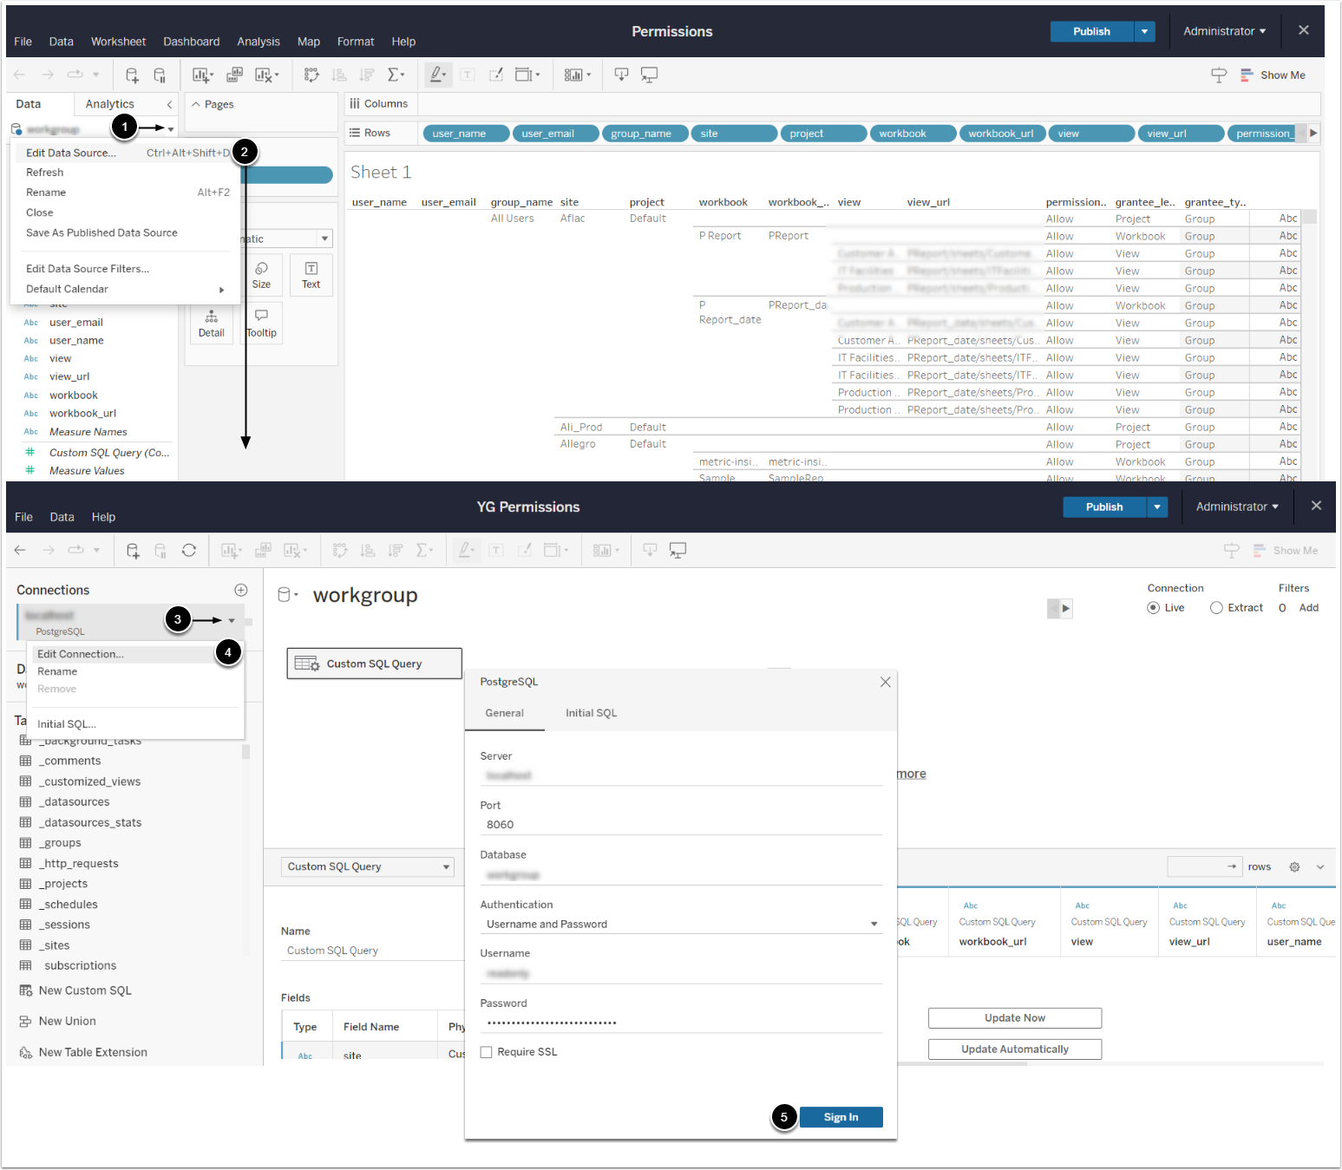The image size is (1342, 1170).
Task: Click Show/Hide Cards icon in Permissions toolbar
Action: click(x=575, y=75)
